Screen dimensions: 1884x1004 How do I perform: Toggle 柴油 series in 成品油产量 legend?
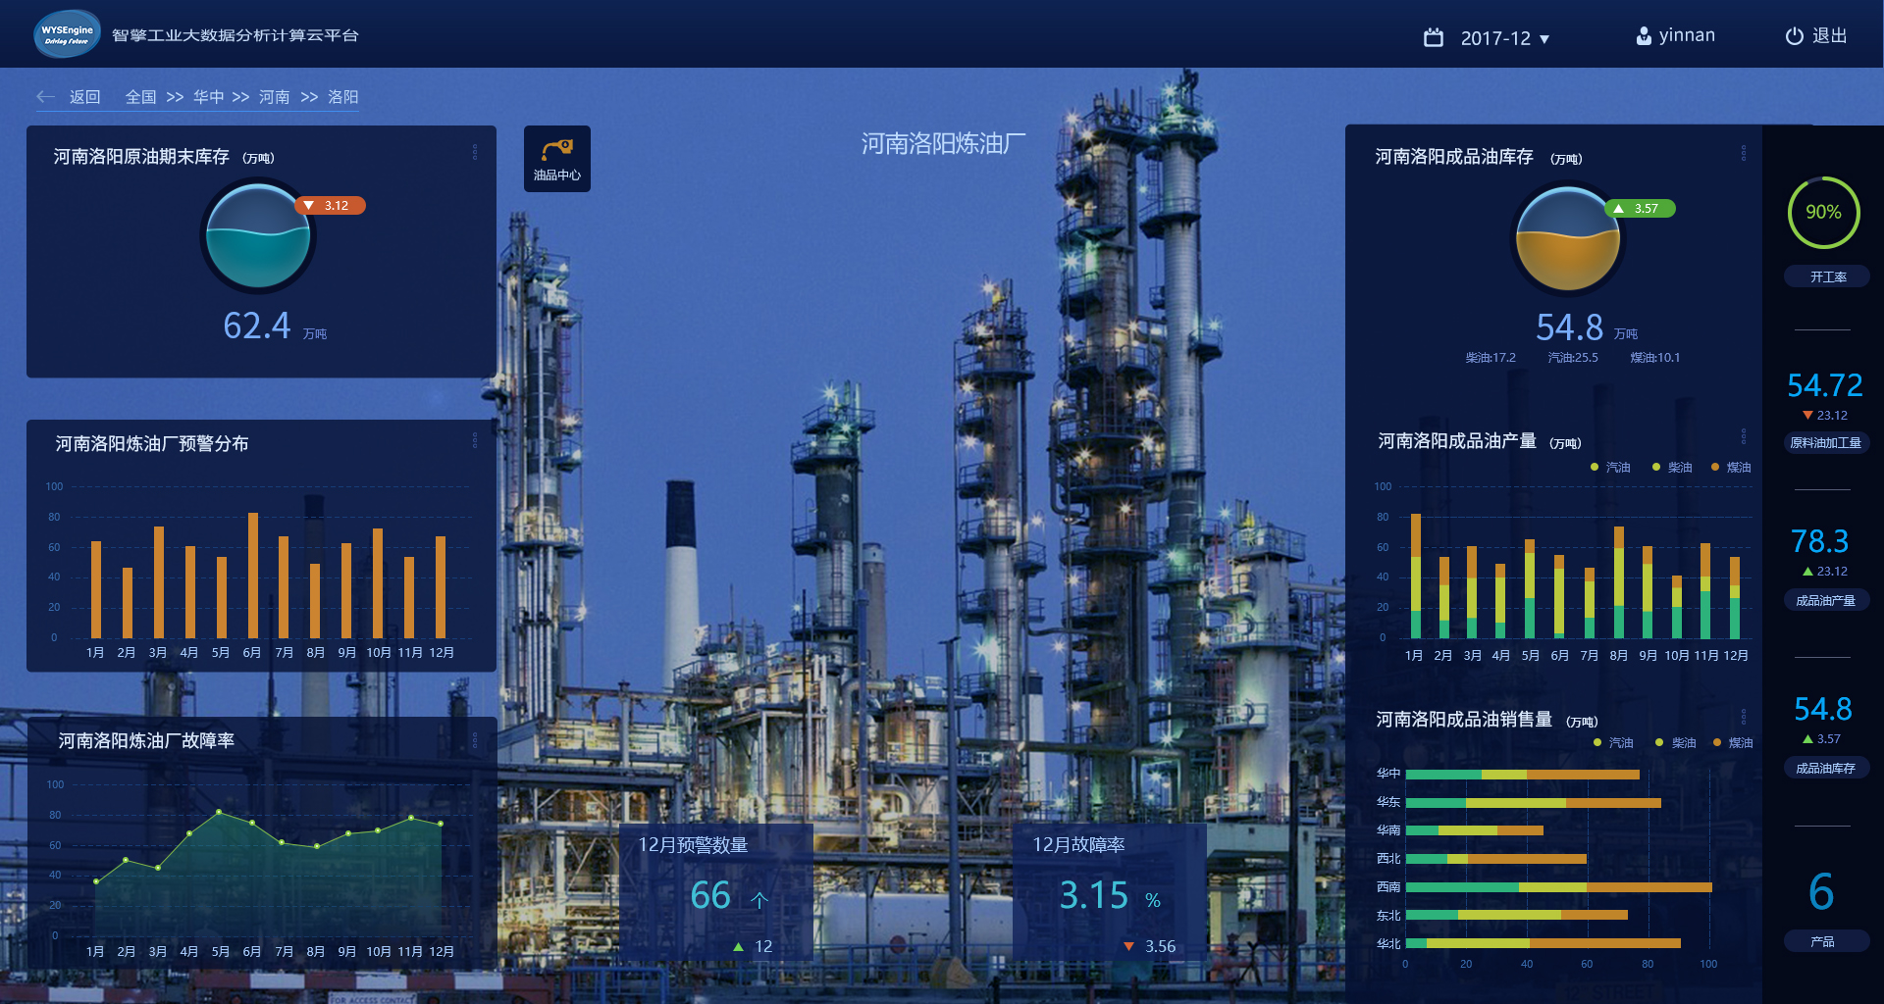pyautogui.click(x=1672, y=468)
